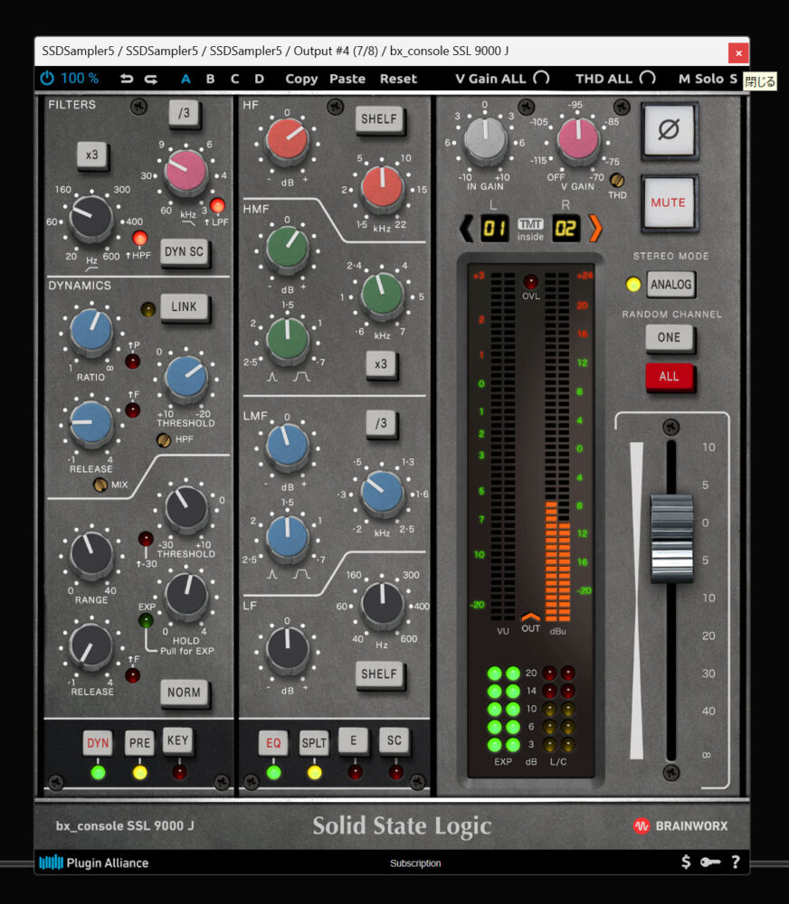Select previous TMT channel with left arrow
This screenshot has height=904, width=789.
[466, 229]
